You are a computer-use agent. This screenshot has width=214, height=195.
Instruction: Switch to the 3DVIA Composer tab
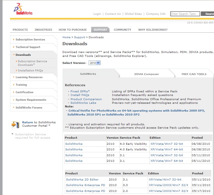pos(146,74)
